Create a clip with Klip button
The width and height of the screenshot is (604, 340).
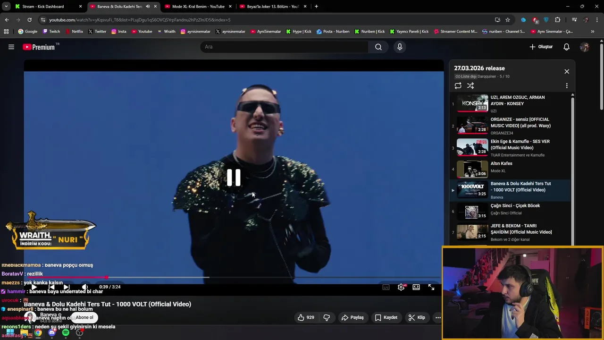[x=417, y=317]
